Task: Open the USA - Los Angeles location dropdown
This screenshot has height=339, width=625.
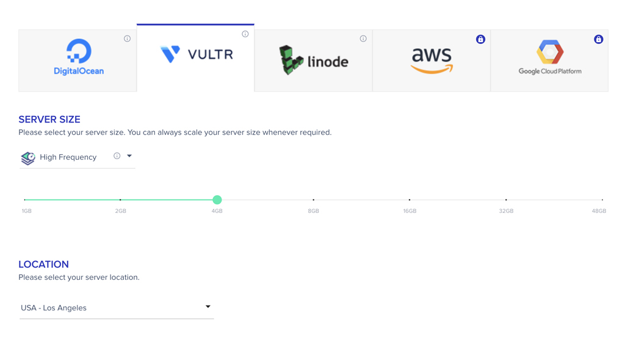Action: pyautogui.click(x=117, y=308)
